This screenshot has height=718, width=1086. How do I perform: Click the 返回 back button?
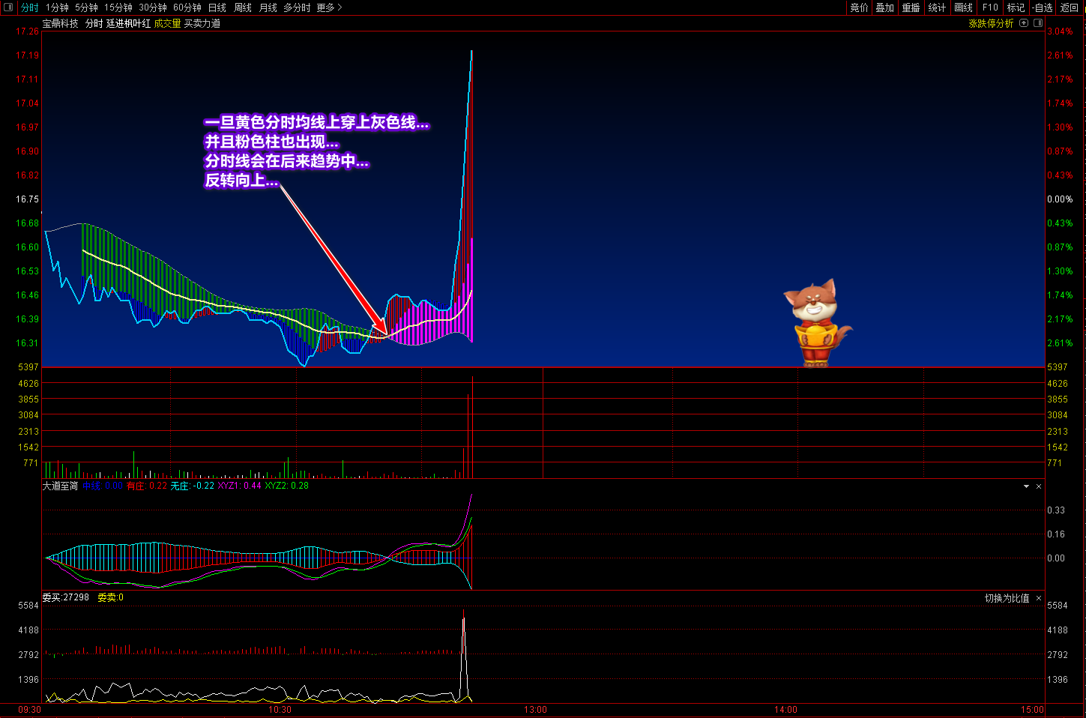tap(1070, 7)
